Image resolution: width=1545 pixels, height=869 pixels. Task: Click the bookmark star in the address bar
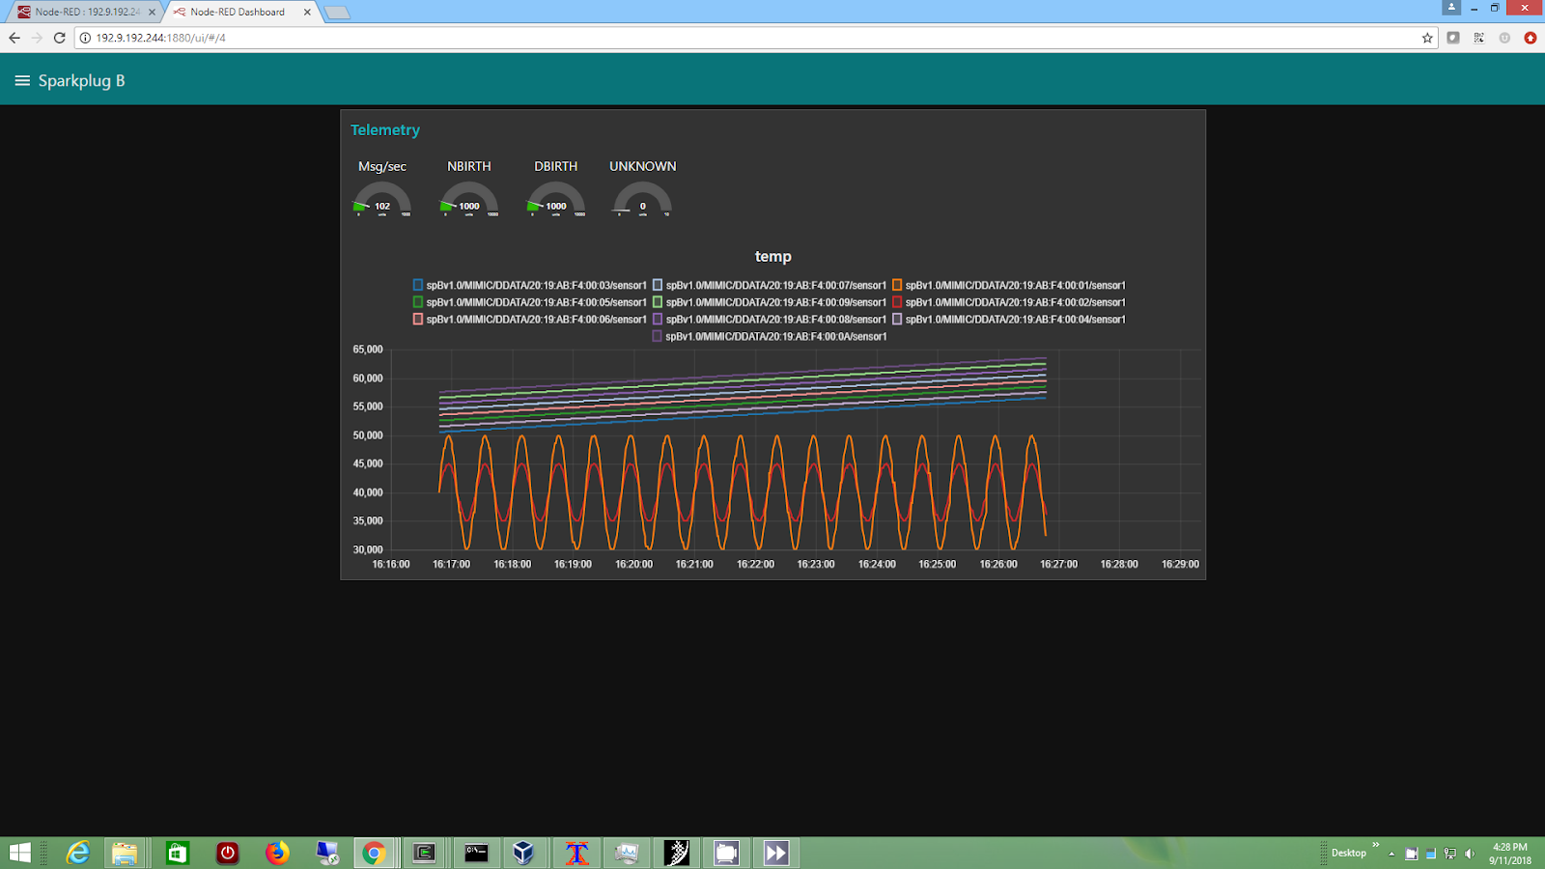1426,38
